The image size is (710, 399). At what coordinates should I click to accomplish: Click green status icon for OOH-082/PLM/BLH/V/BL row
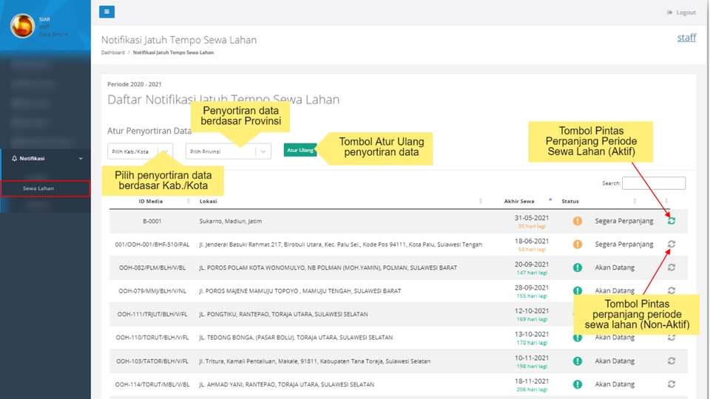click(578, 267)
